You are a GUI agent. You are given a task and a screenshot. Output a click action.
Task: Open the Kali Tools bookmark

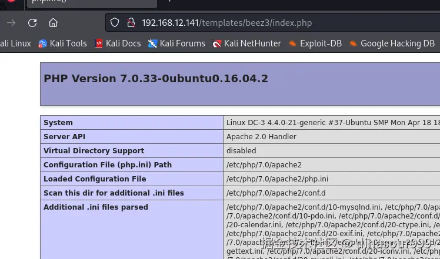point(62,43)
